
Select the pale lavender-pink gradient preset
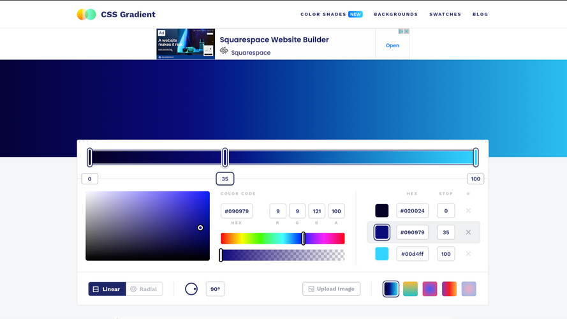469,289
